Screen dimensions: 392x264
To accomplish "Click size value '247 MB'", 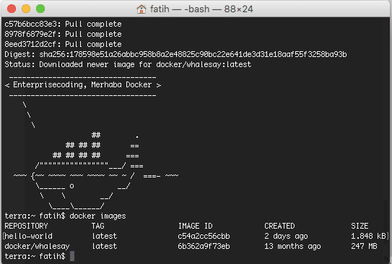I will coord(364,246).
